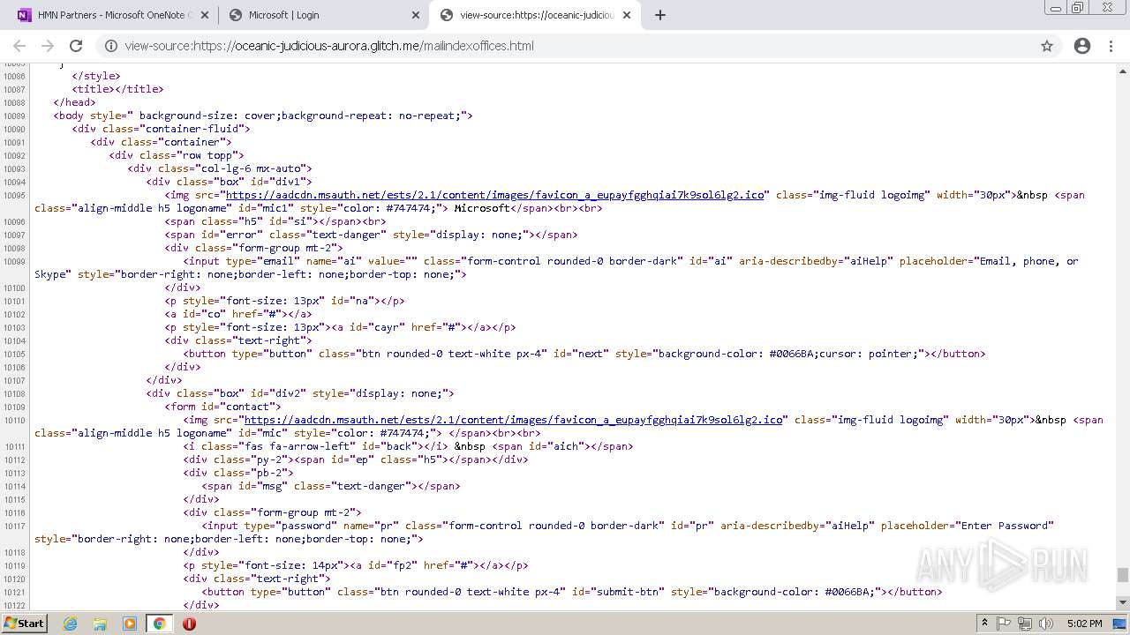Open the msauth favicon link on line 10110

pyautogui.click(x=513, y=420)
